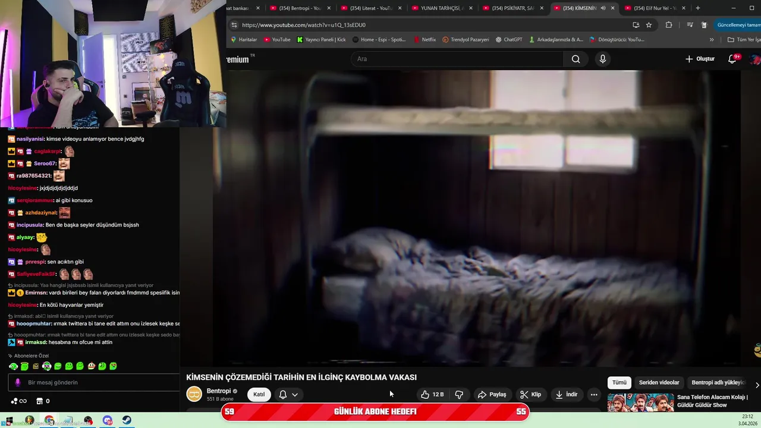The height and width of the screenshot is (428, 761).
Task: Show more filter chips with right arrow
Action: click(x=757, y=385)
